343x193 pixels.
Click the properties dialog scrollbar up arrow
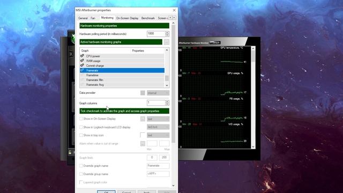click(x=174, y=23)
